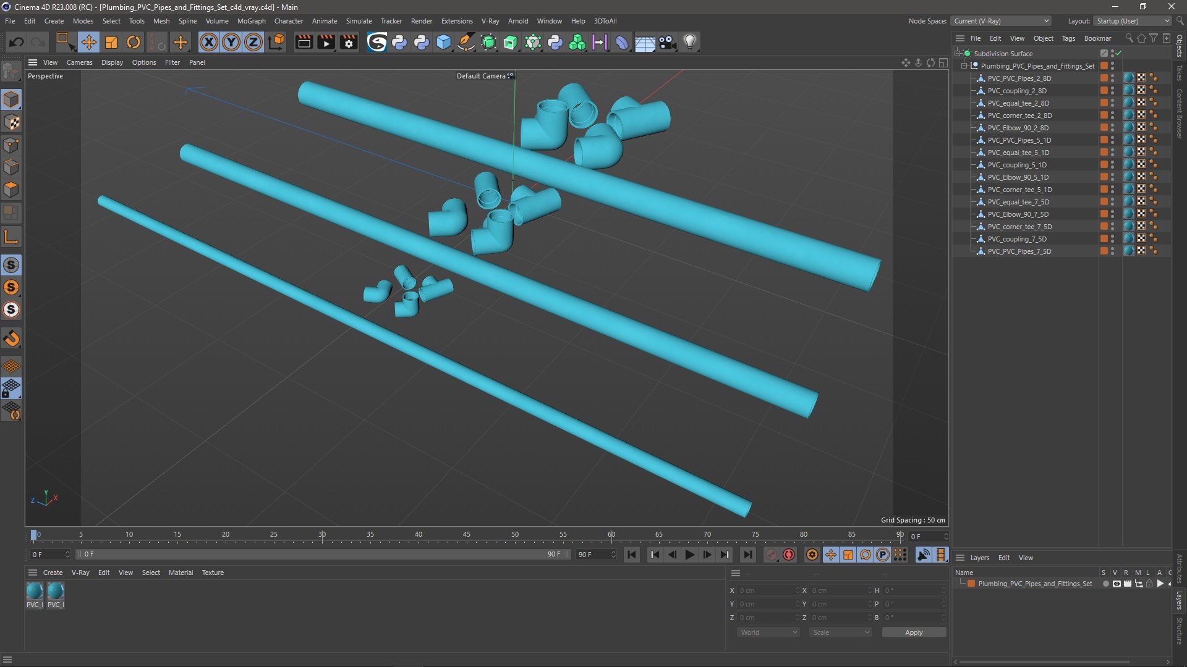Viewport: 1187px width, 667px height.
Task: Toggle layer visibility eye for Plumbing set
Action: point(1117,584)
